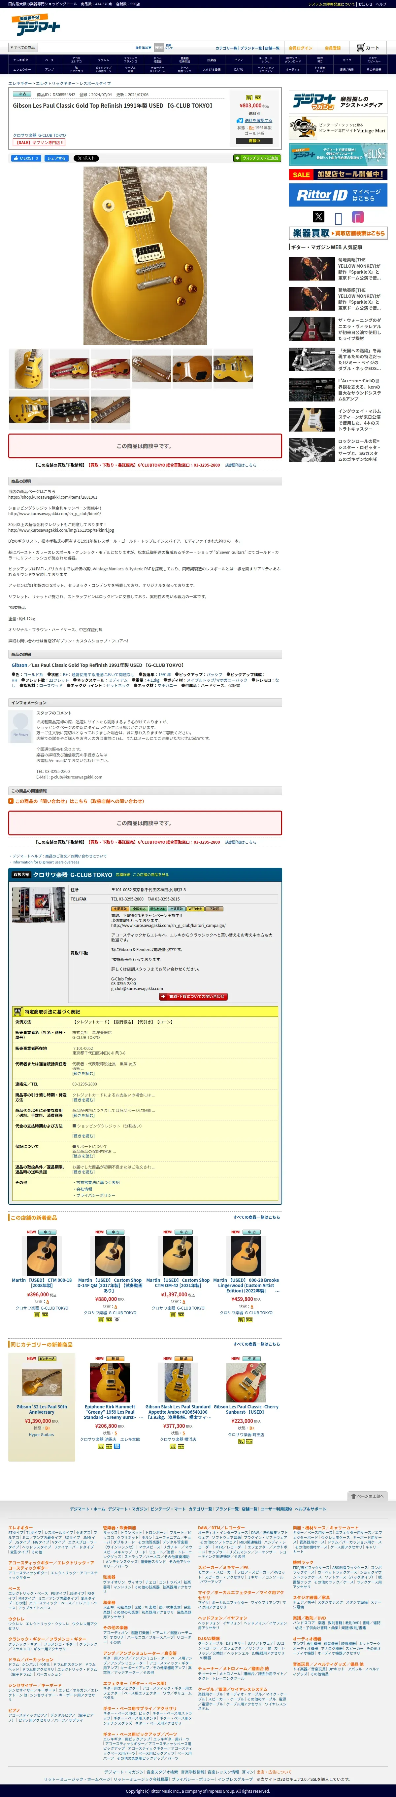Viewport: 396px width, 1797px height.
Task: Select gallery thumbnail showing fretboard close-up
Action: pyautogui.click(x=110, y=410)
